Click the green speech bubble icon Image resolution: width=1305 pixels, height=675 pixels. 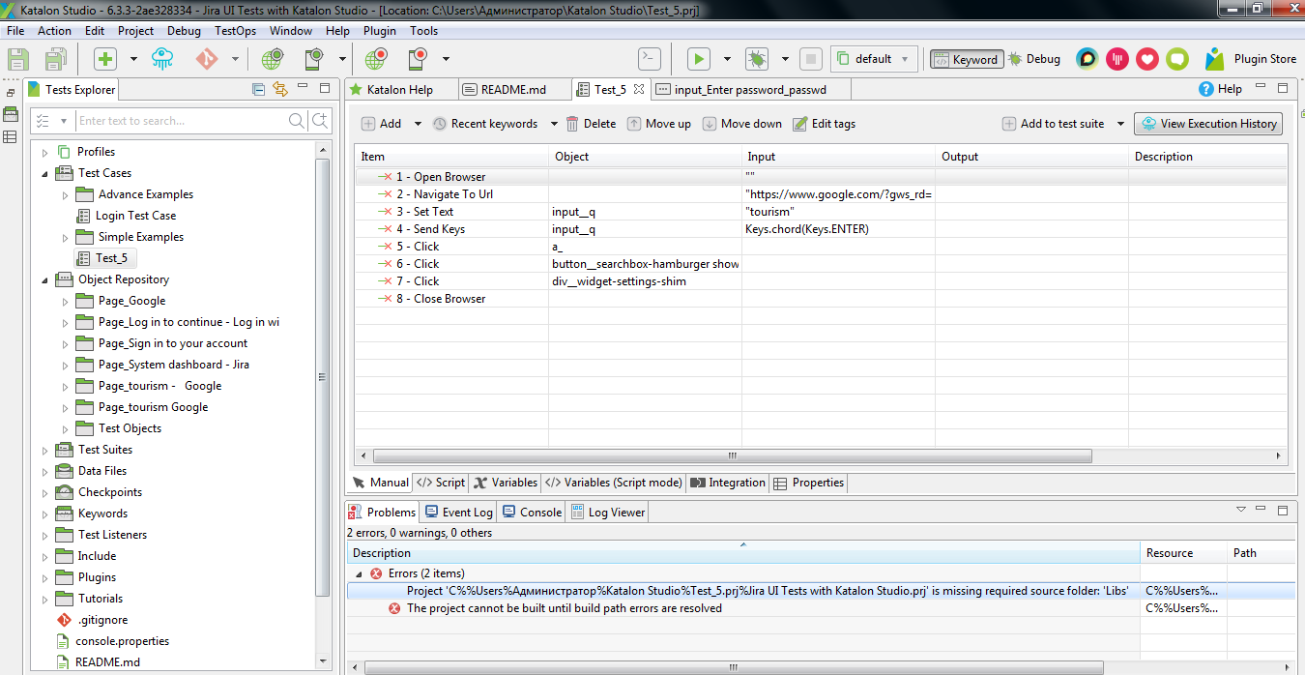click(1177, 59)
